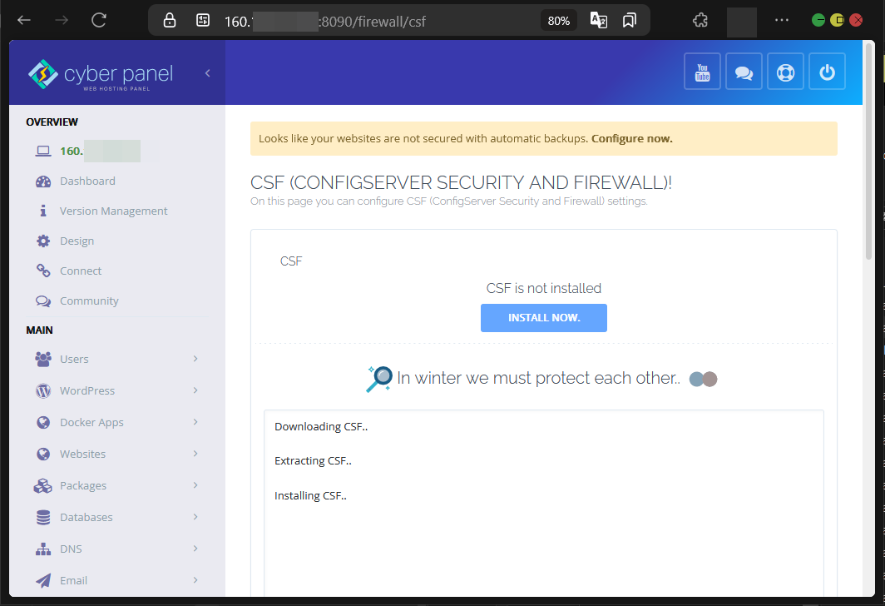Click the page vertical scrollbar
Viewport: 885px width, 606px height.
[870, 152]
